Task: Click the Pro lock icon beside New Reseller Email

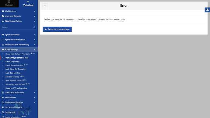Action: pos(23,80)
